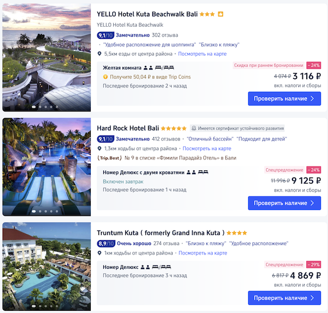This screenshot has width=328, height=313.
Task: Click the guest icons next to Номер Делюкс at Truntum Kuta
Action: (x=145, y=267)
